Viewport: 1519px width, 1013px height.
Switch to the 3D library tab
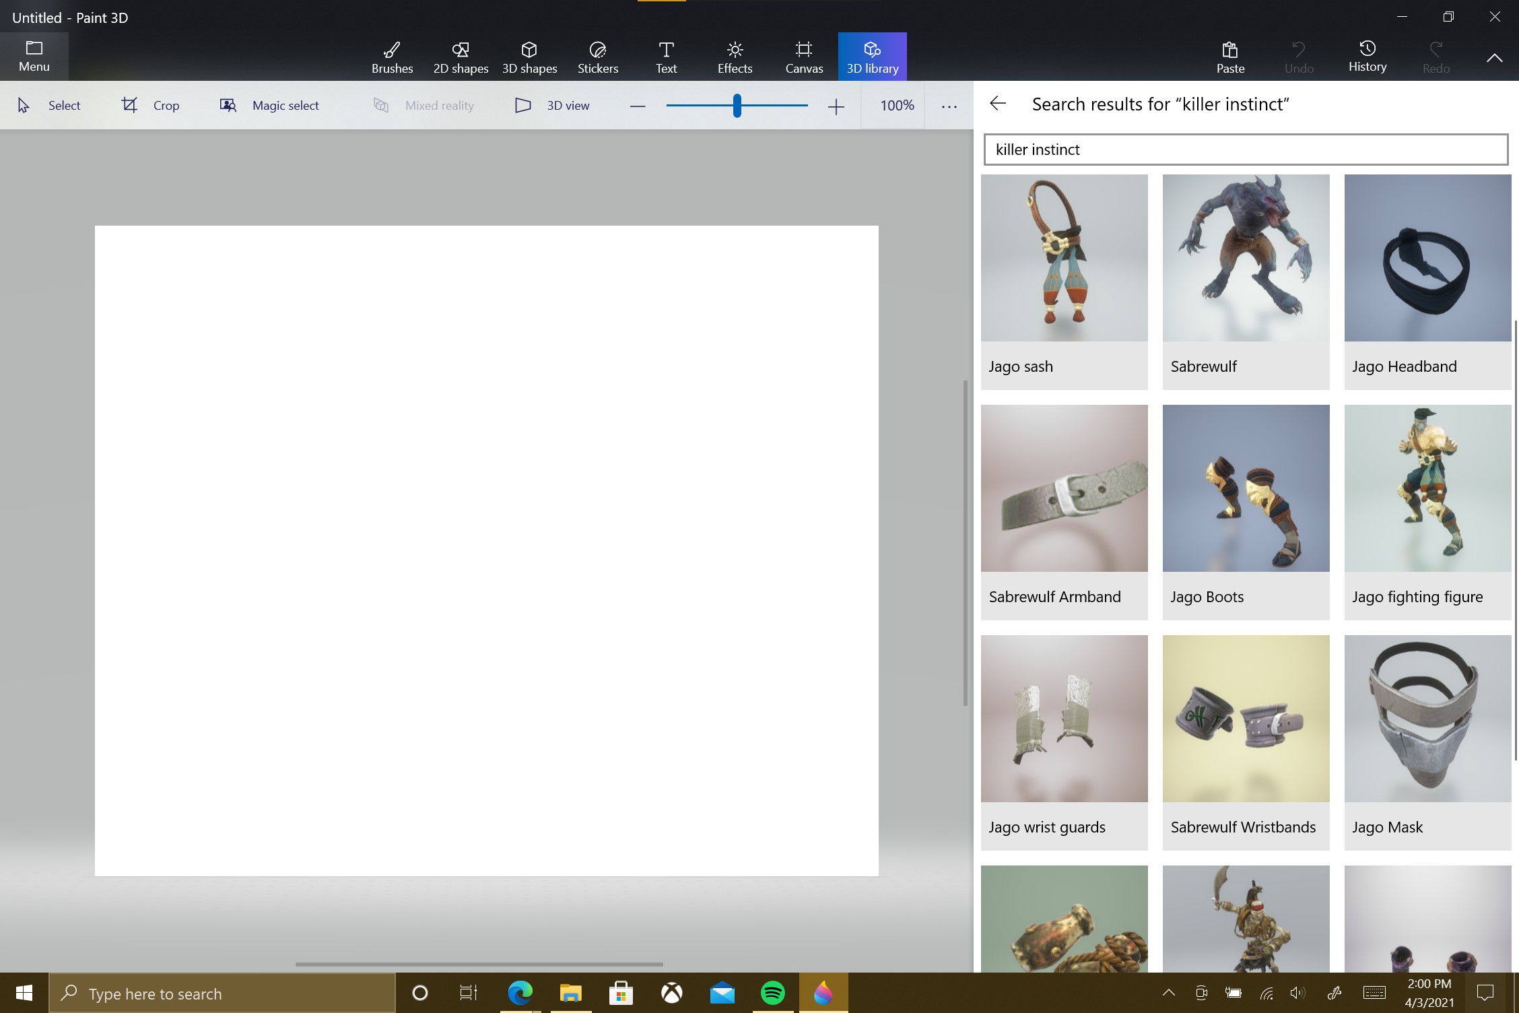873,57
